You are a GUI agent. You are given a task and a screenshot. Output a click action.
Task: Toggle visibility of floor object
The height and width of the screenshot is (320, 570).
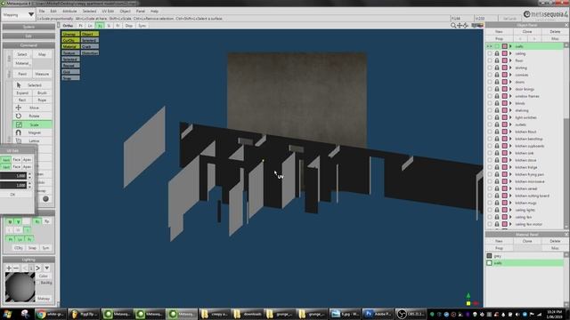tap(489, 60)
